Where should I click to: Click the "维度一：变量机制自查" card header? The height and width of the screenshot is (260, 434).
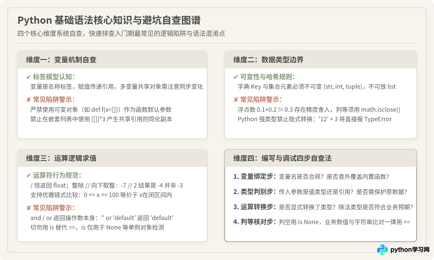click(x=112, y=60)
